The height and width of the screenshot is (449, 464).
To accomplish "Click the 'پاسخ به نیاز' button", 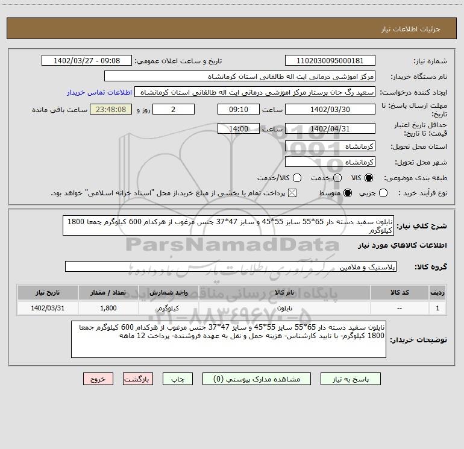I will (x=350, y=379).
